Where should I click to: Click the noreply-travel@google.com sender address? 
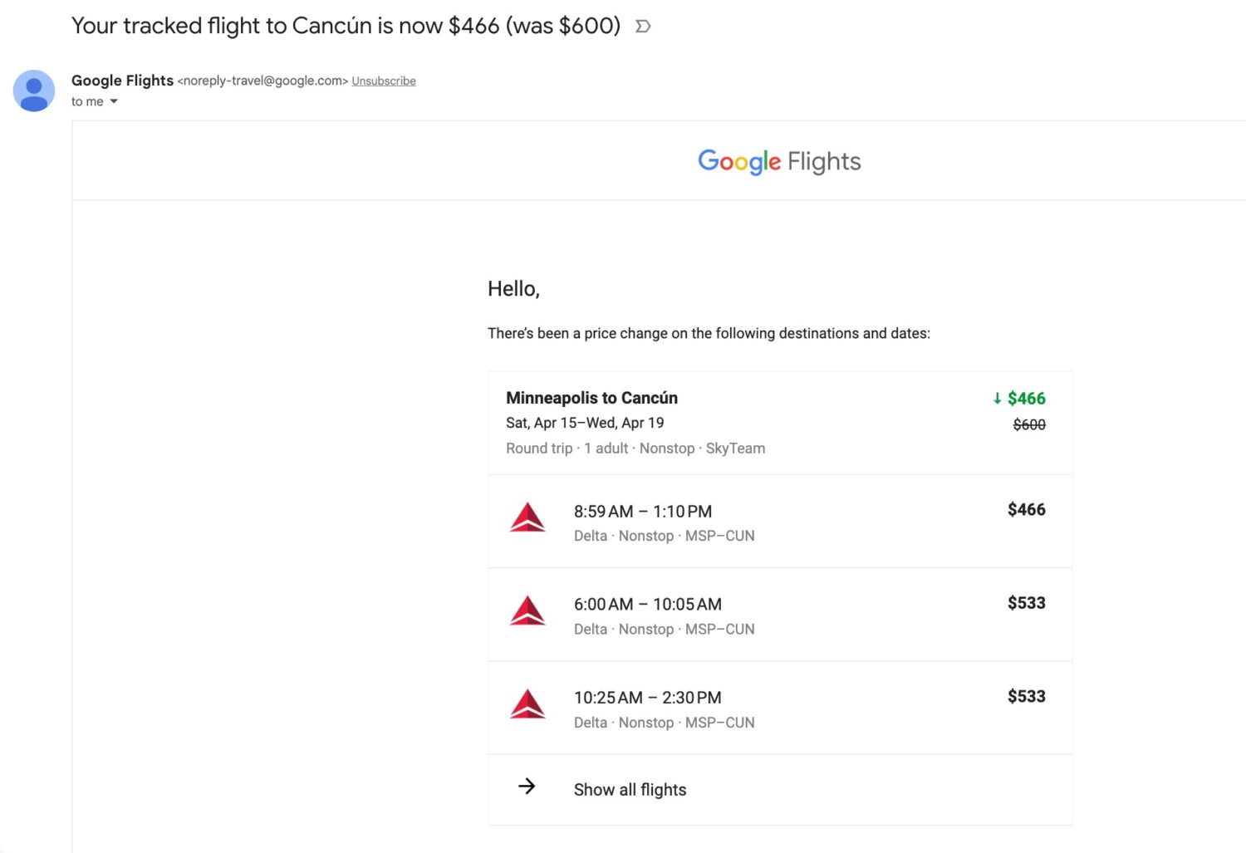(x=262, y=81)
